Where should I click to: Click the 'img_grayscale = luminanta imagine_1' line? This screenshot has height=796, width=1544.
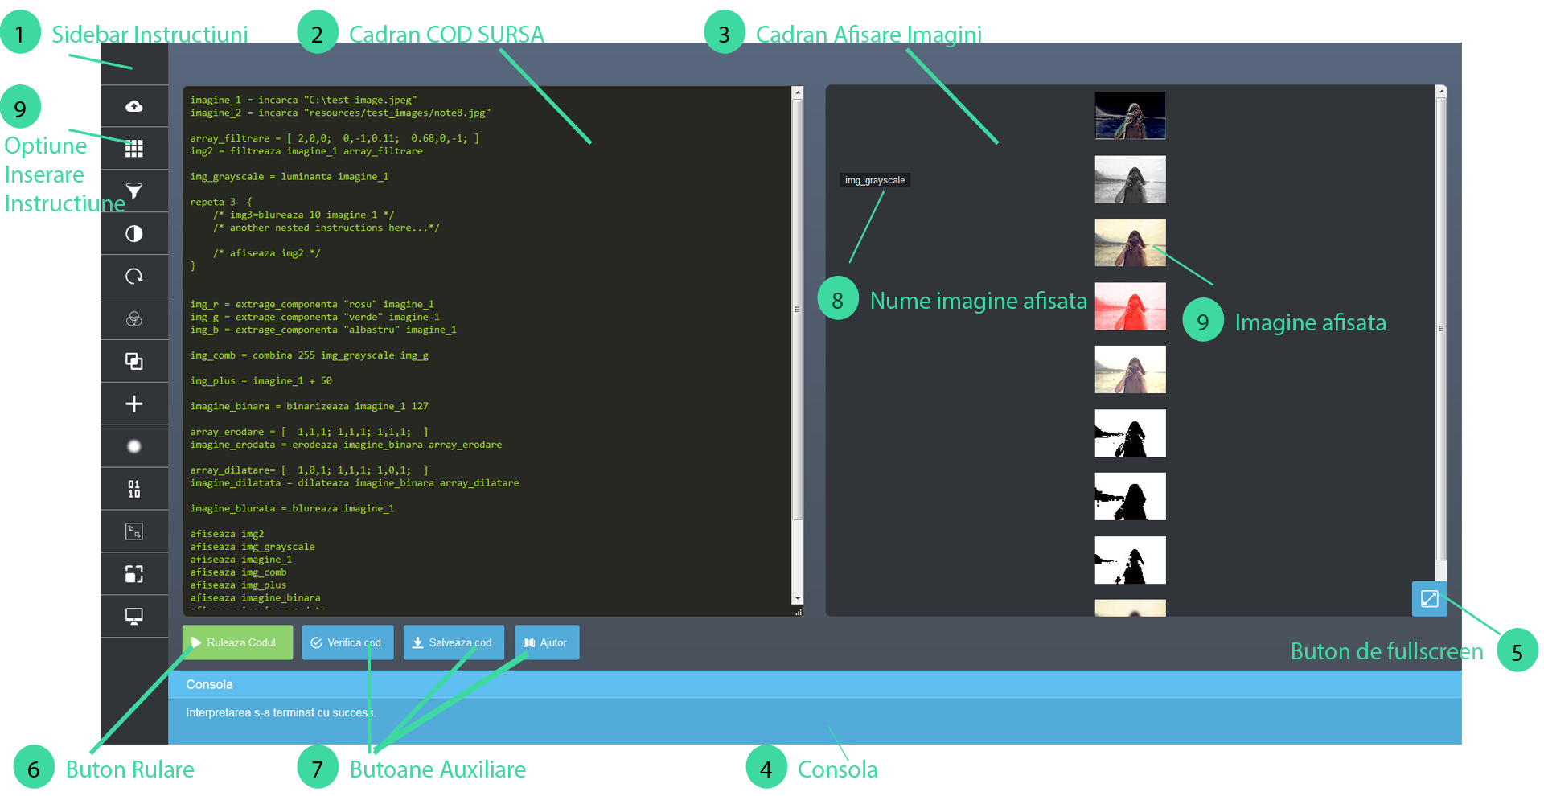click(x=289, y=177)
